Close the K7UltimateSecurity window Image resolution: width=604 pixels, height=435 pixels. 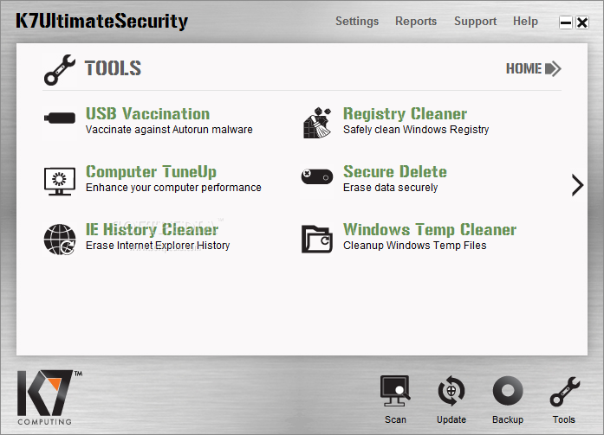pyautogui.click(x=582, y=22)
